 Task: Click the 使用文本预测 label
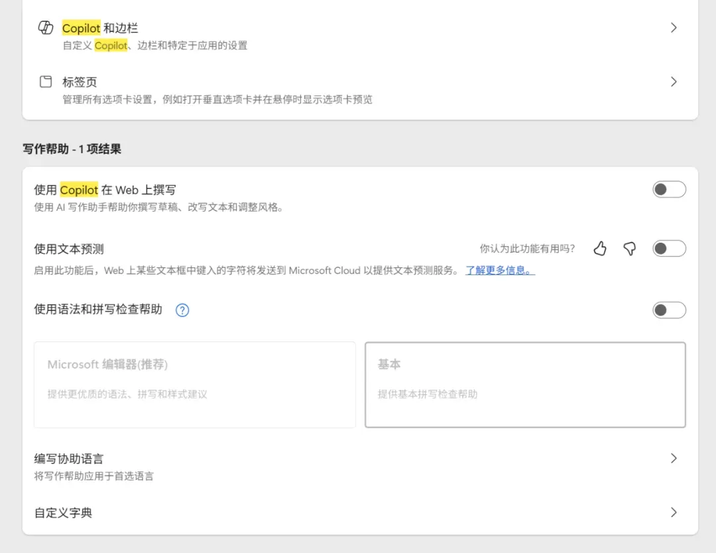point(69,249)
